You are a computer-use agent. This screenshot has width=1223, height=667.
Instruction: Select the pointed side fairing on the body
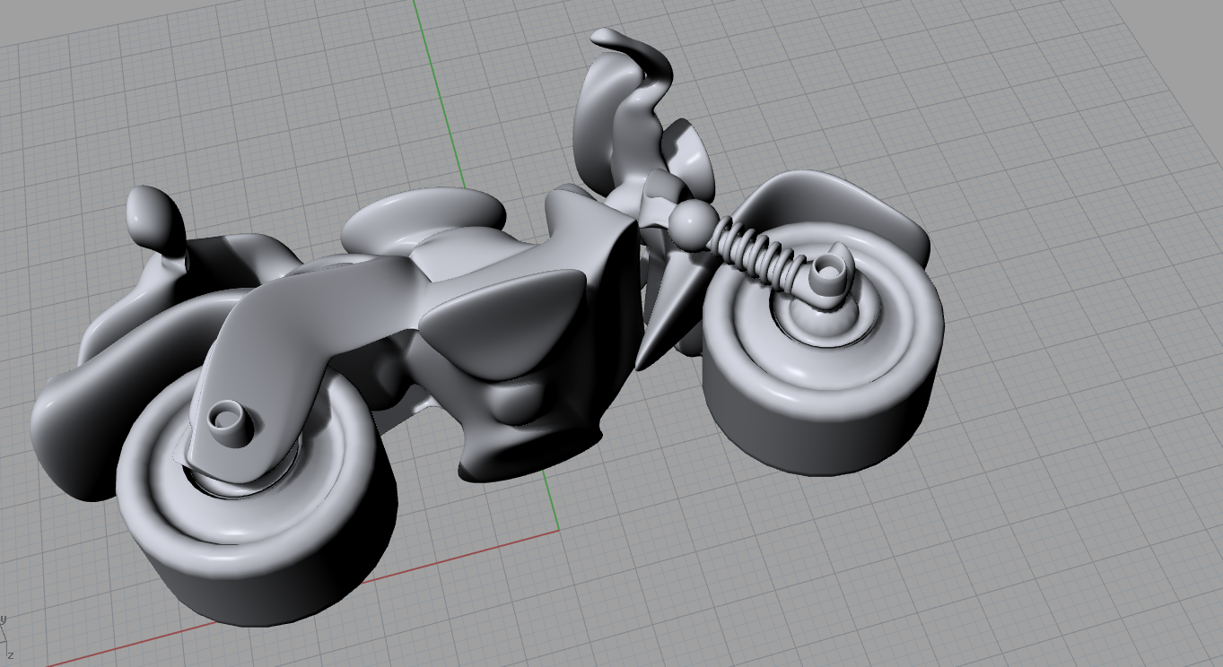(502, 323)
